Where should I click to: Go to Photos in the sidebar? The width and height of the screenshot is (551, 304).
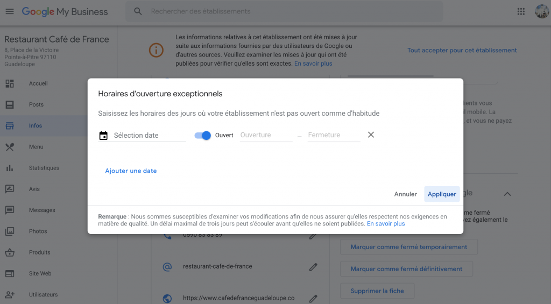38,231
